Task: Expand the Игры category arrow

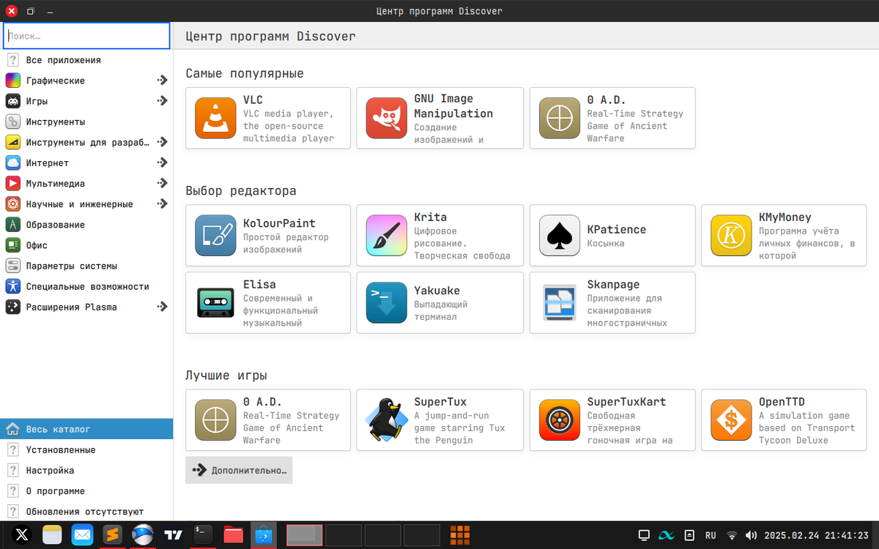Action: [x=163, y=101]
